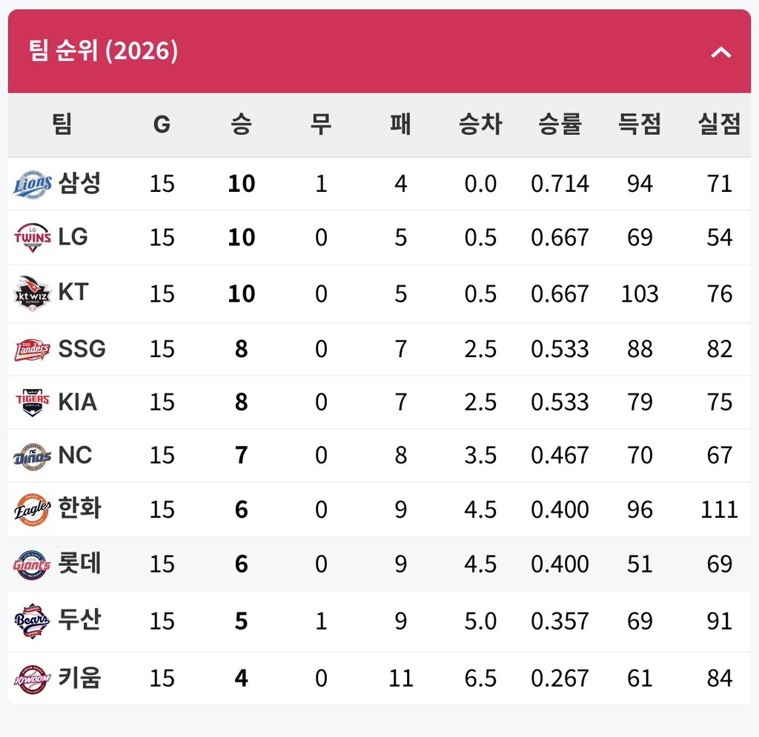Screen dimensions: 759x737
Task: Select the 득점 column header
Action: 640,124
